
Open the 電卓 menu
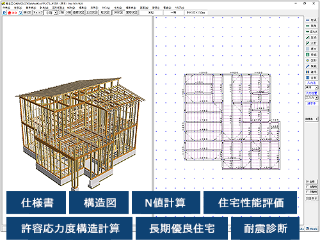point(167,8)
